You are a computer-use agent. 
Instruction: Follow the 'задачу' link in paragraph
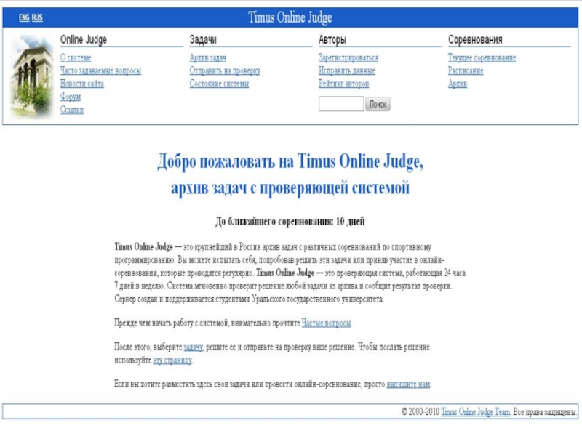(194, 347)
